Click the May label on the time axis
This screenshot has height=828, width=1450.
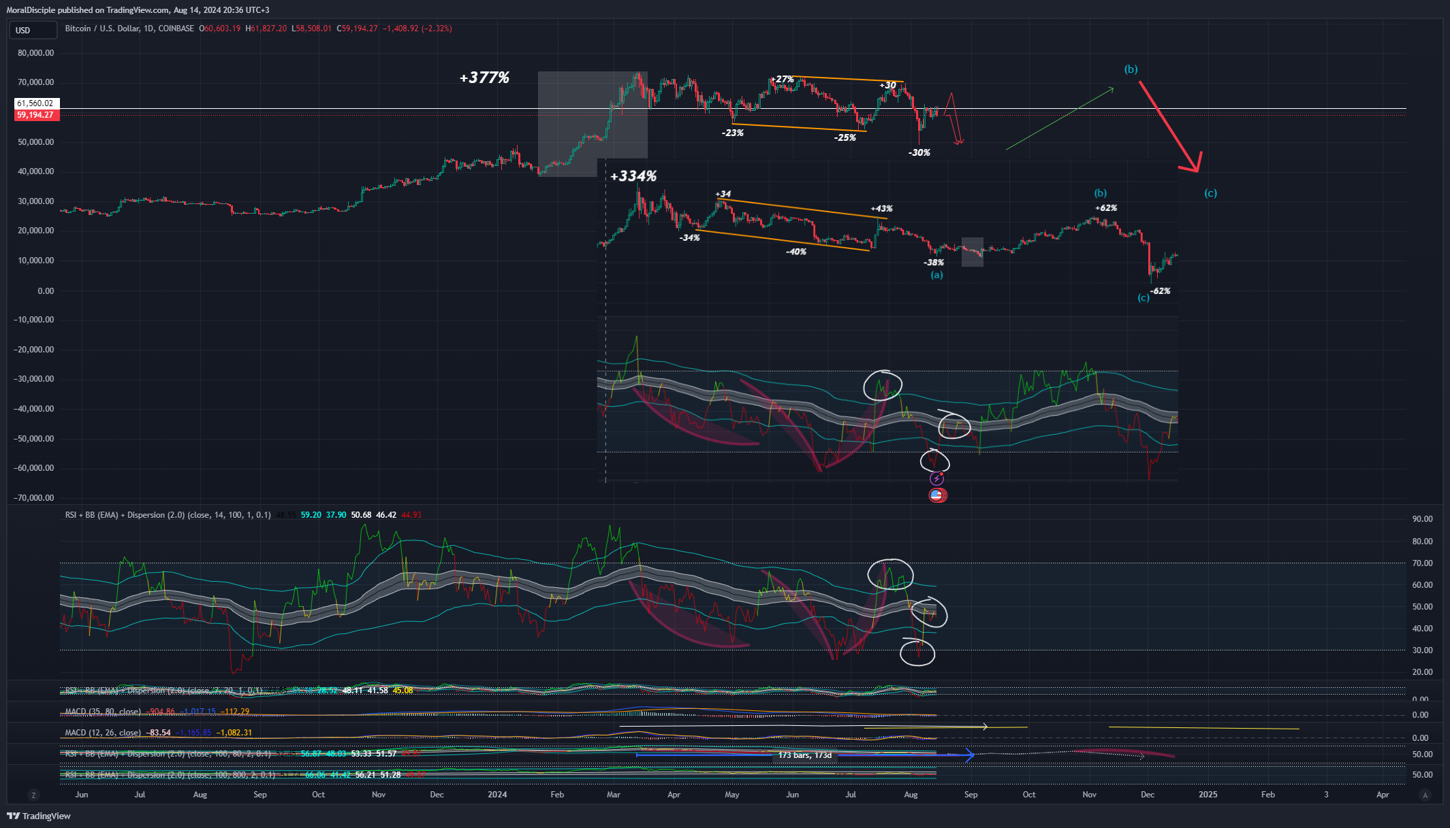(x=732, y=795)
